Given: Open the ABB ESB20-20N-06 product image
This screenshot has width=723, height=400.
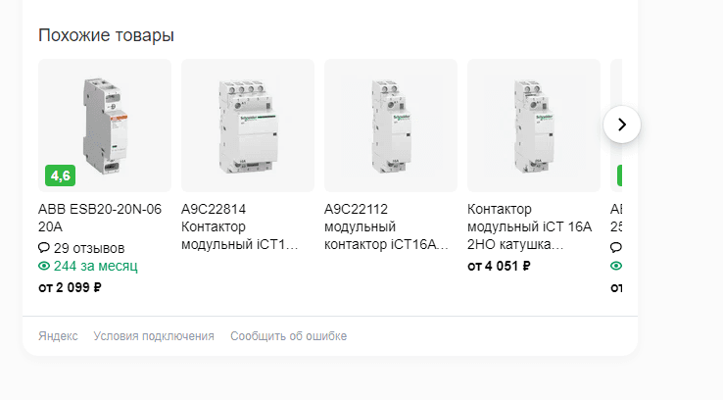Looking at the screenshot, I should coord(105,125).
